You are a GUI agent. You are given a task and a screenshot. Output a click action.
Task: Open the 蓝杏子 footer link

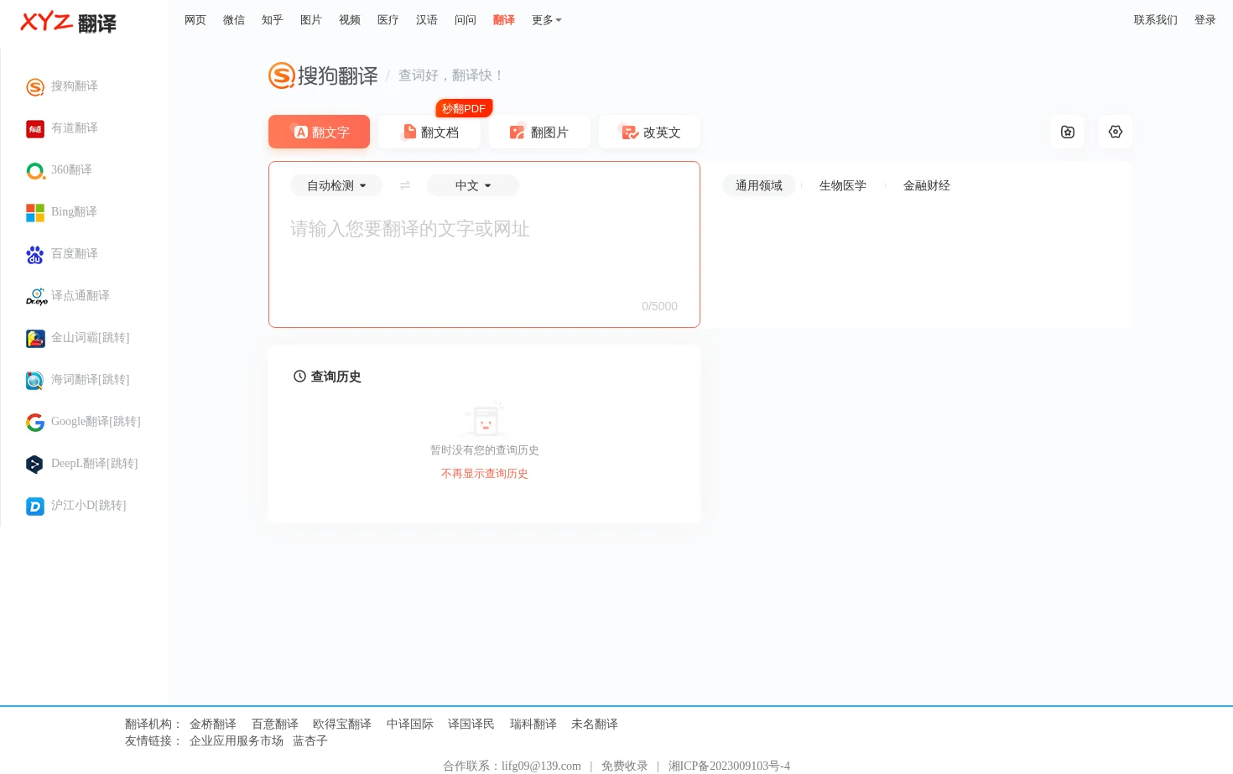click(310, 741)
